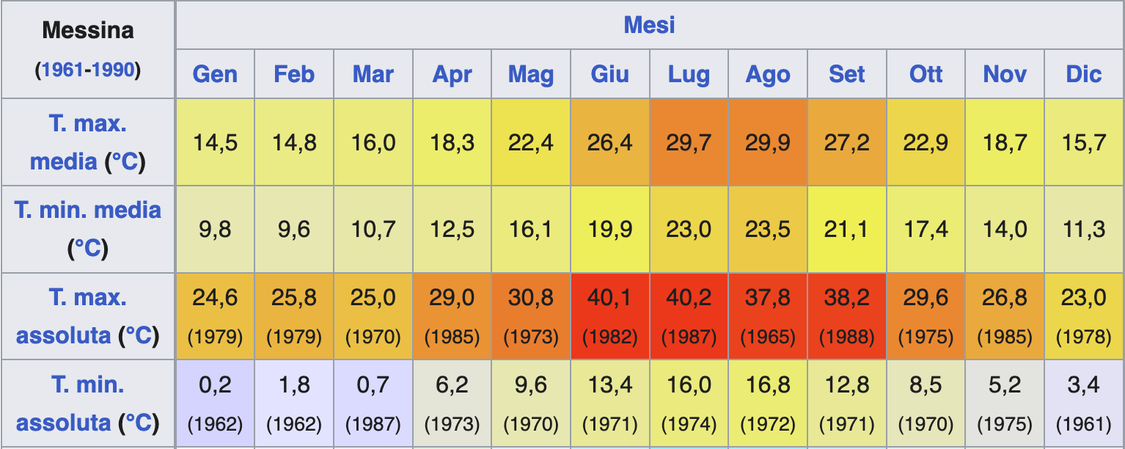The image size is (1125, 449).
Task: Open the Nov month link
Action: point(1005,74)
